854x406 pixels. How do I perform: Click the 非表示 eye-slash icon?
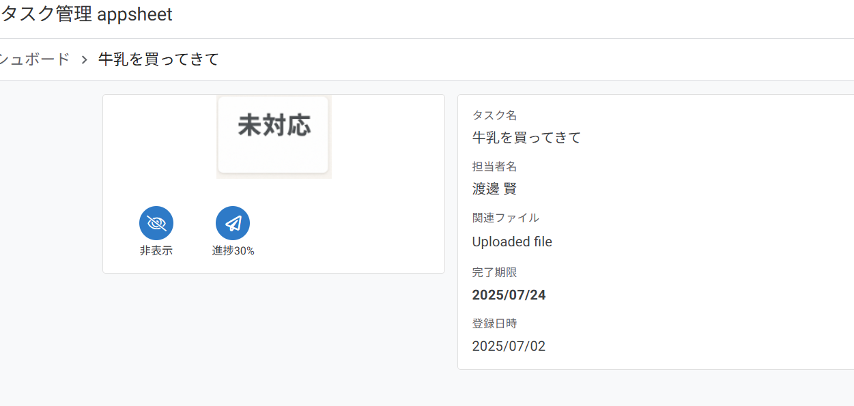(x=156, y=223)
